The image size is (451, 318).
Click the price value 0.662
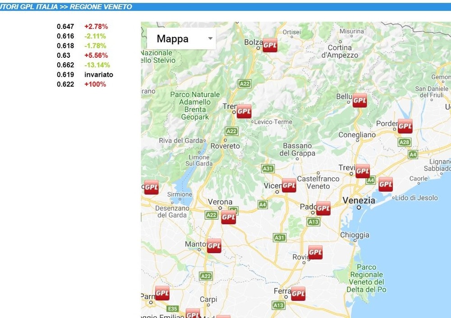[65, 65]
